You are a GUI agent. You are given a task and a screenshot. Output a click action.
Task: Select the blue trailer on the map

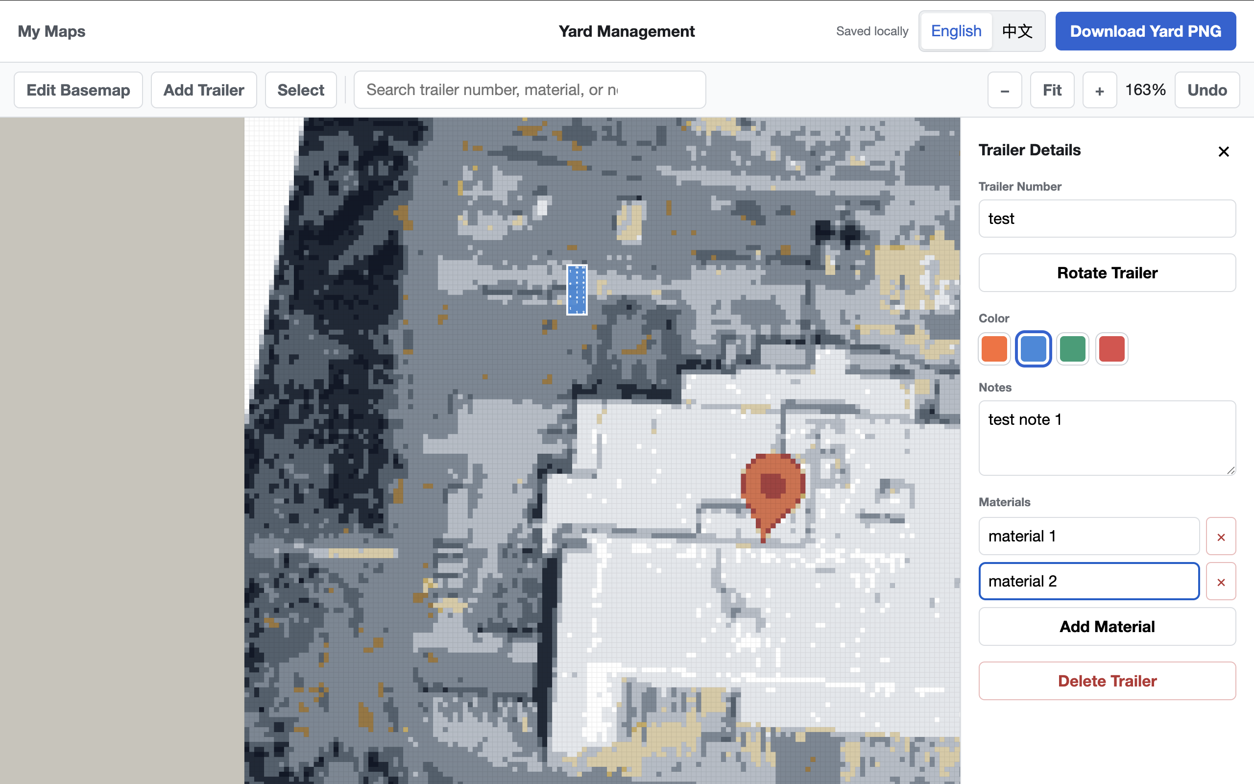coord(577,290)
